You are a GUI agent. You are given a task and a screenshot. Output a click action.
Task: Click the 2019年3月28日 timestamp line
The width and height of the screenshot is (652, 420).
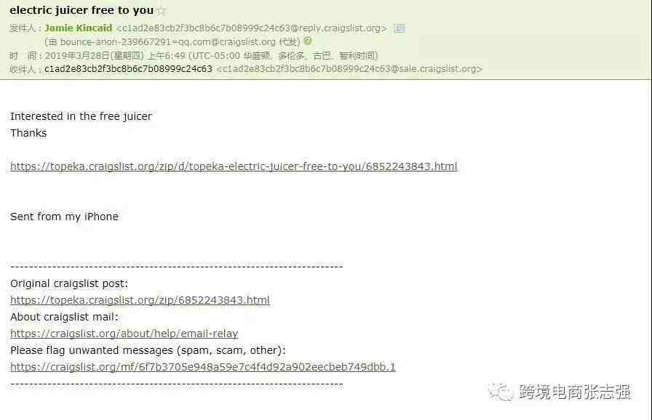tap(211, 56)
